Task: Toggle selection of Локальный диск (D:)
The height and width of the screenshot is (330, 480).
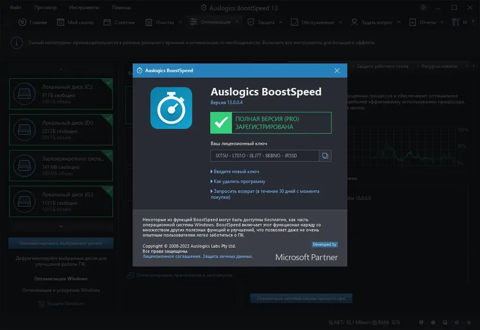Action: (61, 130)
